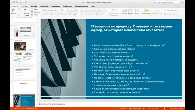Click the font color swatch button
Viewport: 195px width, 110px height.
[75, 14]
